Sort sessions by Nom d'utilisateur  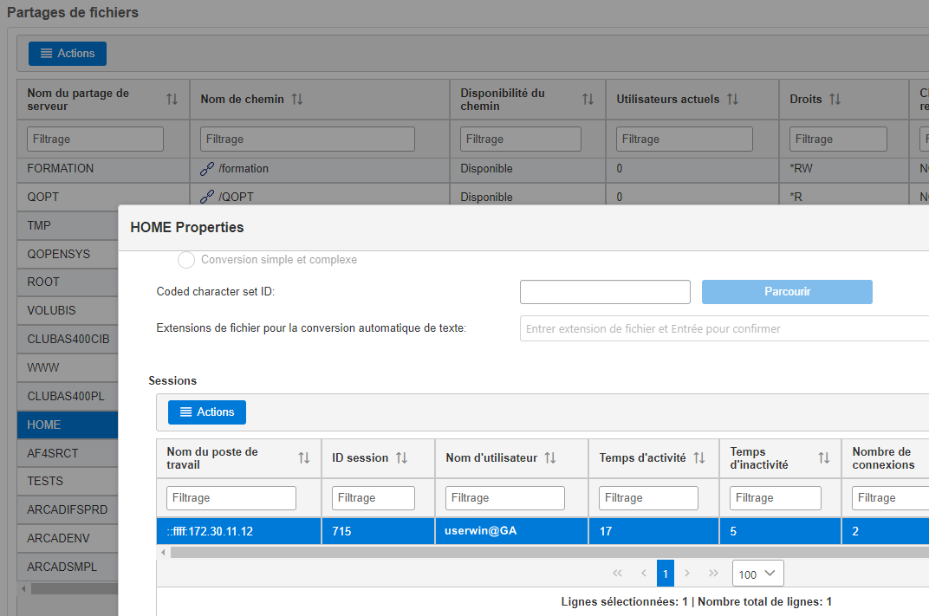coord(550,457)
